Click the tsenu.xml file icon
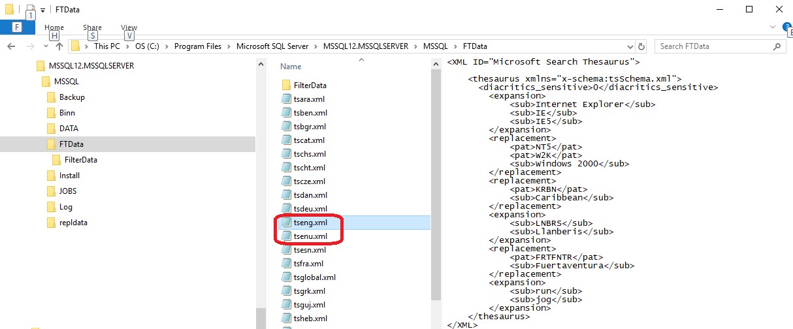The height and width of the screenshot is (329, 793). 286,236
